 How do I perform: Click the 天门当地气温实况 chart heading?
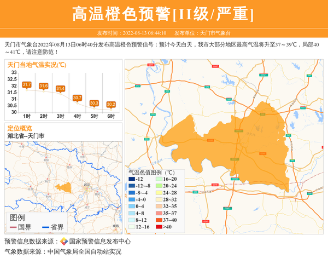coord(37,65)
